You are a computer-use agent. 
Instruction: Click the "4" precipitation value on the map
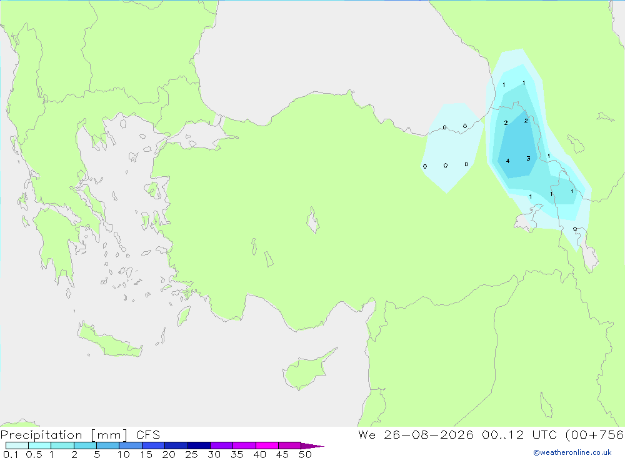click(507, 161)
